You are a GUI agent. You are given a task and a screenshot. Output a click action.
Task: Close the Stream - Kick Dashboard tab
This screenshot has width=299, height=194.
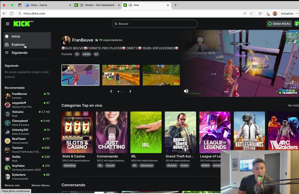coord(119,5)
